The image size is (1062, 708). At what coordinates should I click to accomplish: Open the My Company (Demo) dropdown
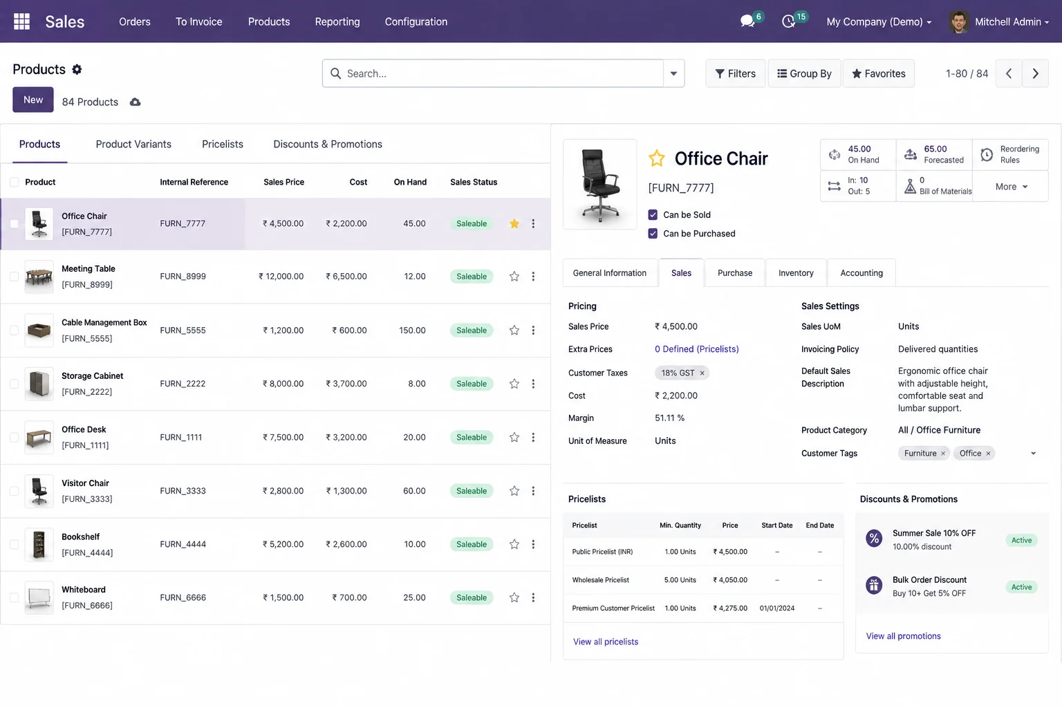879,21
